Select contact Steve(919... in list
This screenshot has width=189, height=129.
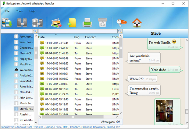point(24,109)
